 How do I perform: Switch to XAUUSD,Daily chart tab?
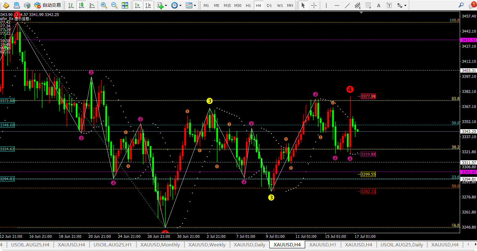250,245
